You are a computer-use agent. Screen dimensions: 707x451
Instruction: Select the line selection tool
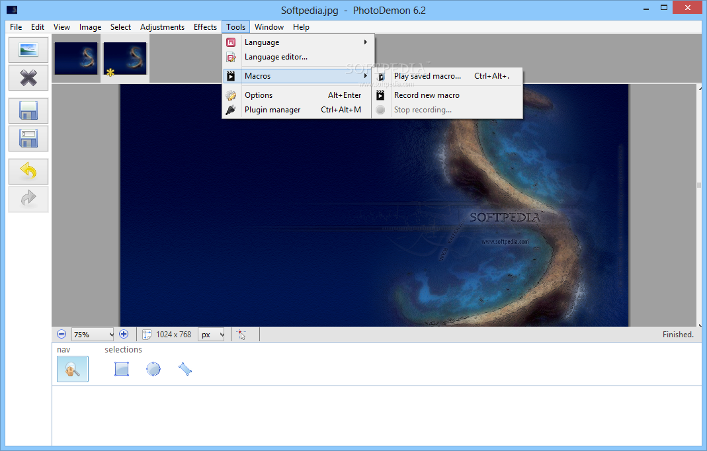185,369
